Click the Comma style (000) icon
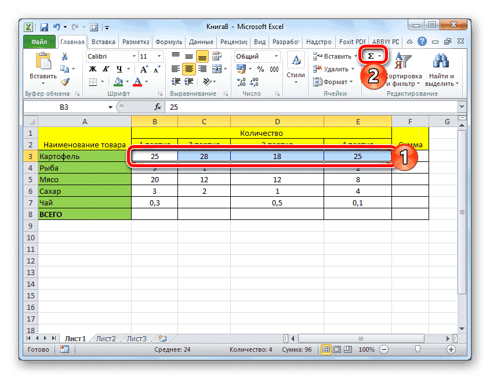This screenshot has width=490, height=379. point(275,68)
